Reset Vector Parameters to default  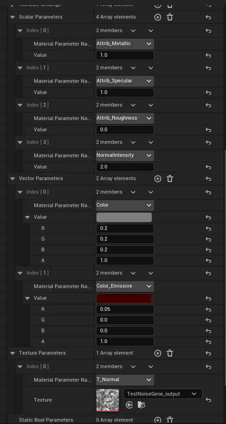(x=208, y=179)
